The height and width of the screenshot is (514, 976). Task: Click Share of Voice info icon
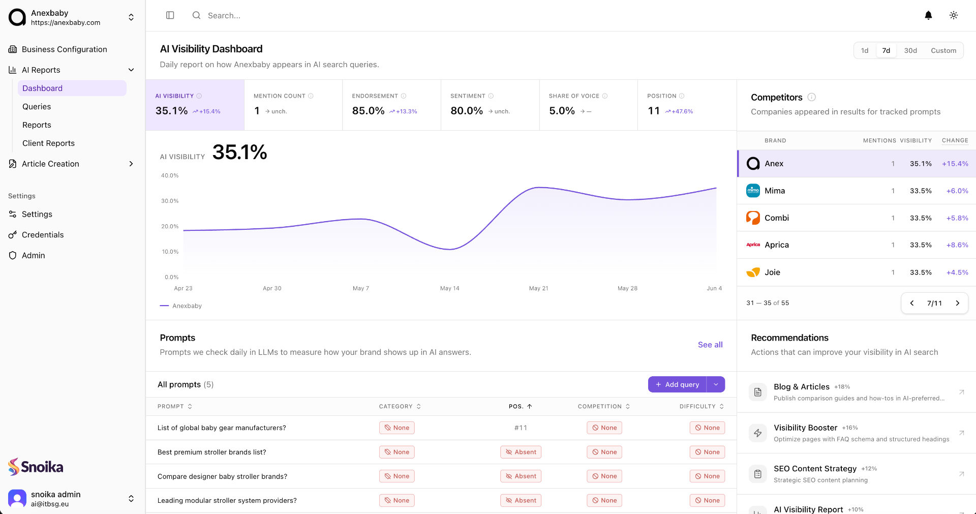click(605, 96)
